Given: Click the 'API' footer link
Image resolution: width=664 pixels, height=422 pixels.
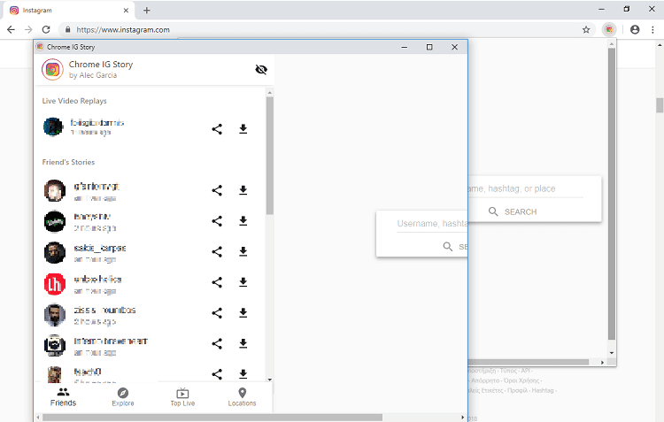Looking at the screenshot, I should coord(525,371).
